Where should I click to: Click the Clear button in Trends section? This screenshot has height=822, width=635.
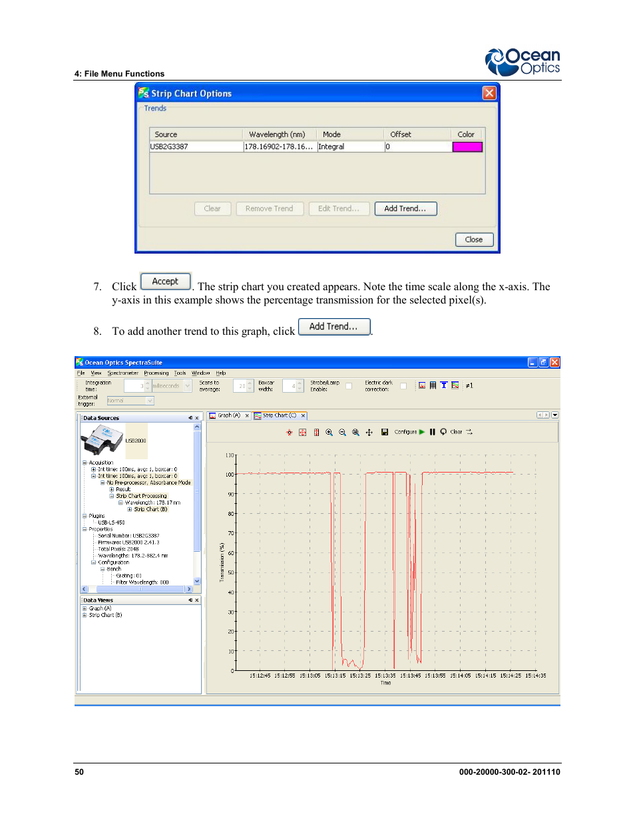coord(212,208)
